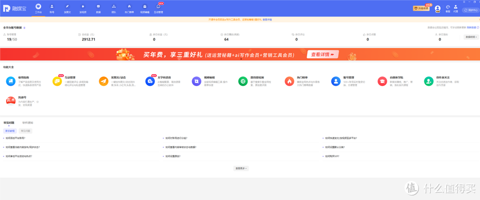Click the 功能大全 section heading
Image resolution: width=480 pixels, height=200 pixels.
click(8, 67)
